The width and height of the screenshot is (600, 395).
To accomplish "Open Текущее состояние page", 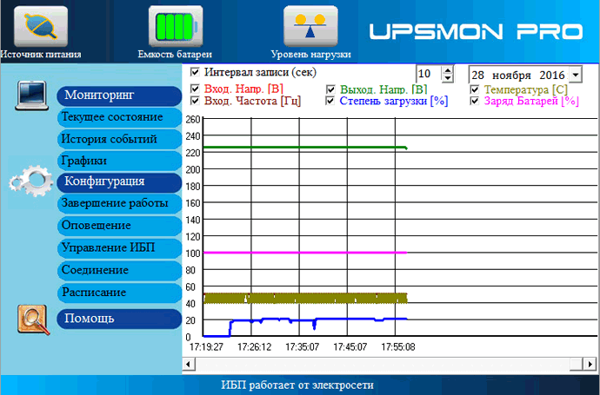I will pyautogui.click(x=119, y=117).
